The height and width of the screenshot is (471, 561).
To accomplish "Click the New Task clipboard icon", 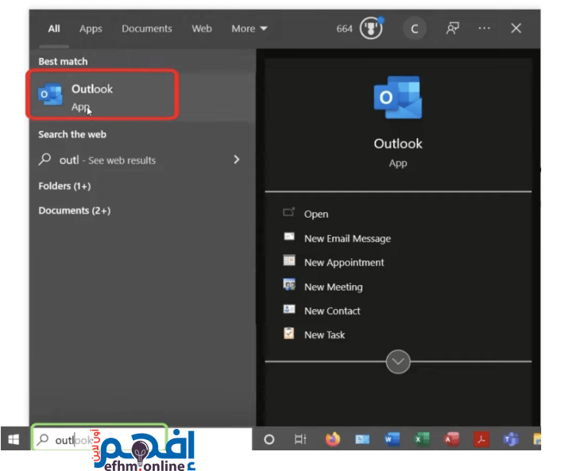I will pos(289,333).
